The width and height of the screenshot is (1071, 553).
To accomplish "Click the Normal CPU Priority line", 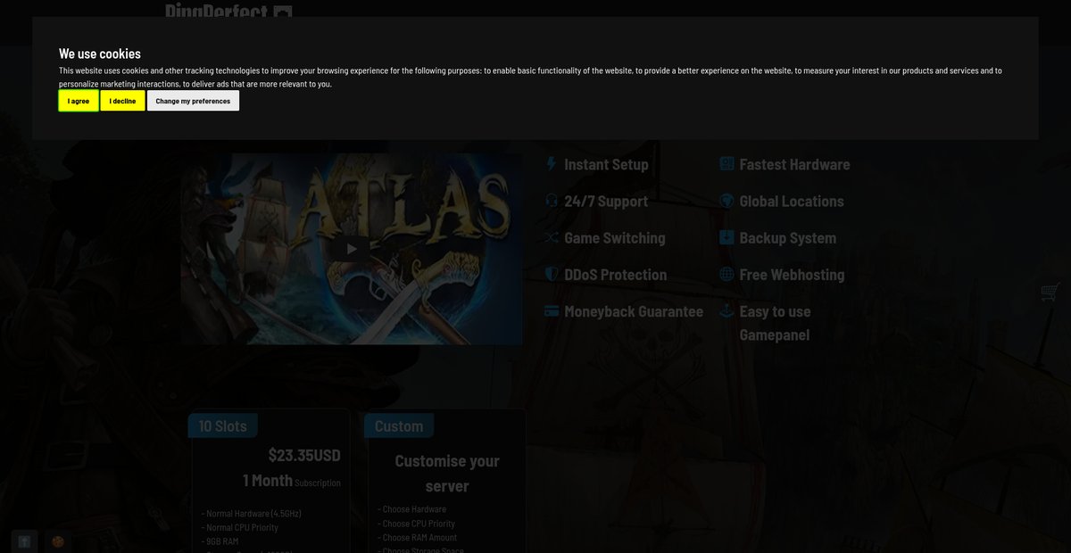I will click(240, 527).
